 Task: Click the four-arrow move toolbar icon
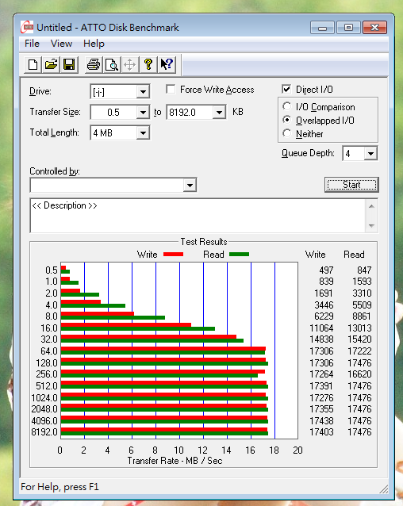click(x=130, y=64)
